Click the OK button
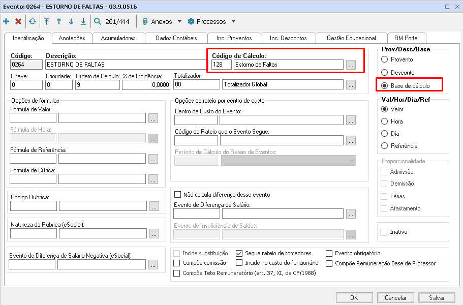This screenshot has width=463, height=305. [x=354, y=297]
